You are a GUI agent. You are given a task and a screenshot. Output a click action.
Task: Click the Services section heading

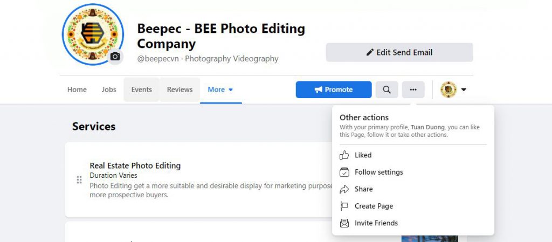(x=94, y=127)
